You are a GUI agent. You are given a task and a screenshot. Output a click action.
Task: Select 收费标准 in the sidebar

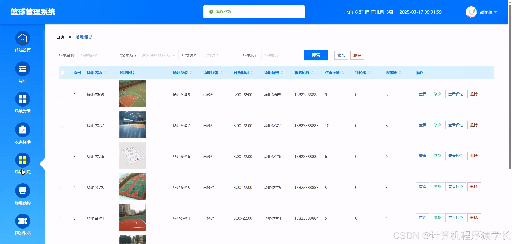tap(23, 133)
